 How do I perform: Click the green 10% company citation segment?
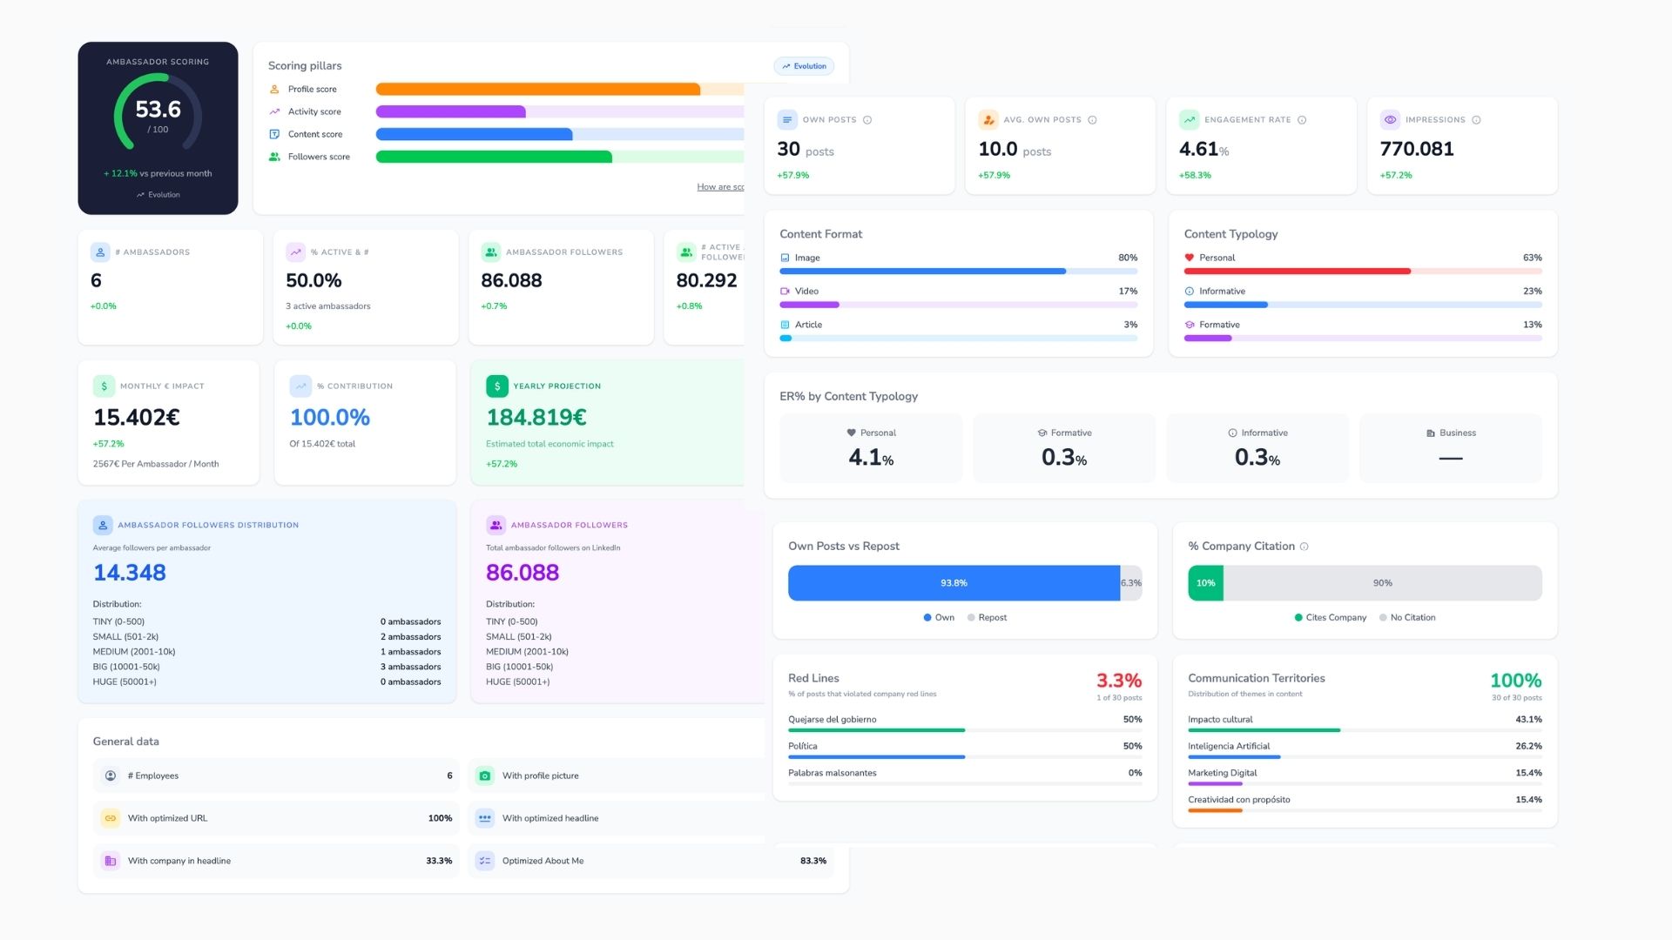[1205, 583]
